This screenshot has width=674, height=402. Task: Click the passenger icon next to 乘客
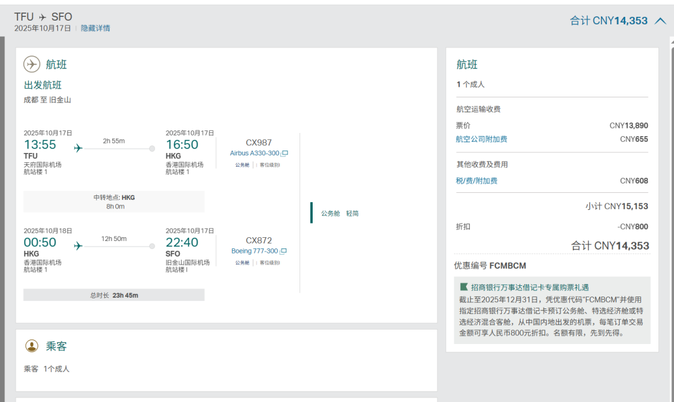click(32, 346)
